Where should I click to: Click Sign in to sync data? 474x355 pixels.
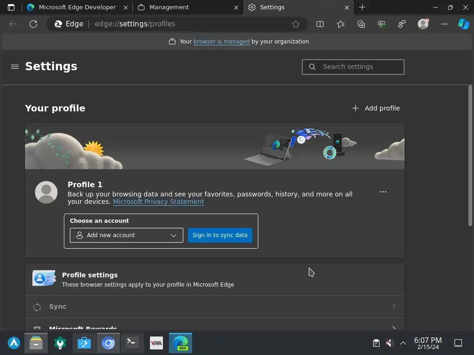[220, 235]
